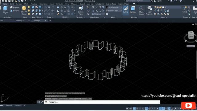The width and height of the screenshot is (197, 111).
Task: Toggle the layer lock padlock icon
Action: 160,7
